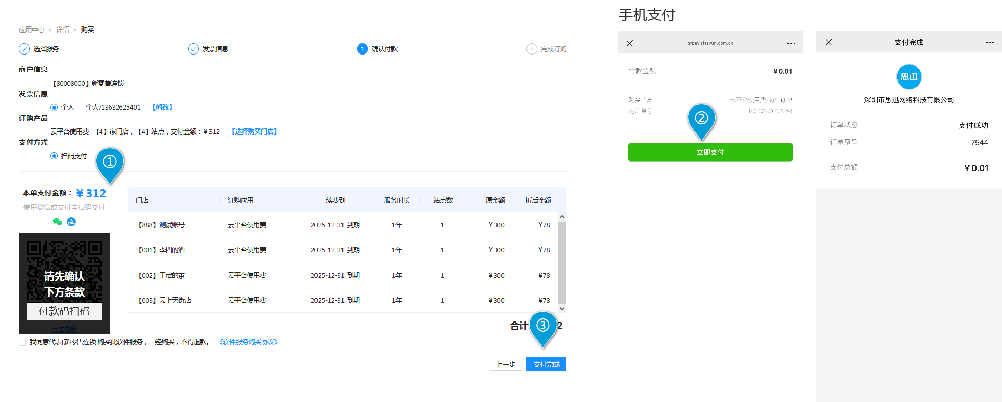Click ¥0.01 total on 支付完成 page
The width and height of the screenshot is (1002, 402).
[976, 168]
